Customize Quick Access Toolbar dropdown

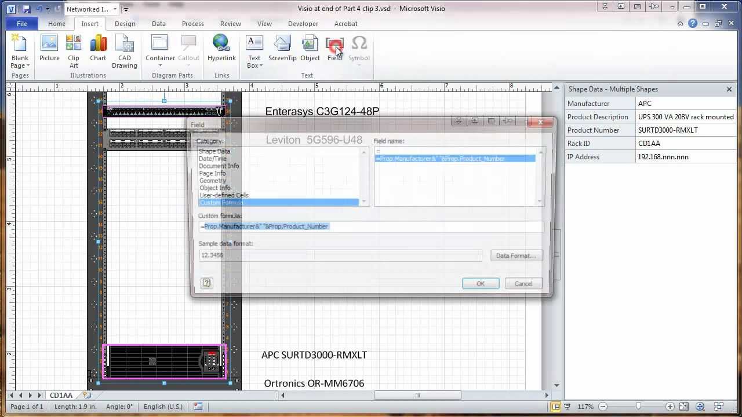tap(126, 9)
